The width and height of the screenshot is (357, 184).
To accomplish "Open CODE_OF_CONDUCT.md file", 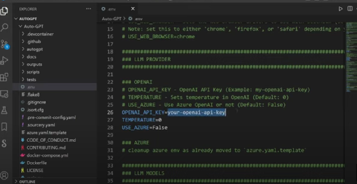I will tap(51, 140).
